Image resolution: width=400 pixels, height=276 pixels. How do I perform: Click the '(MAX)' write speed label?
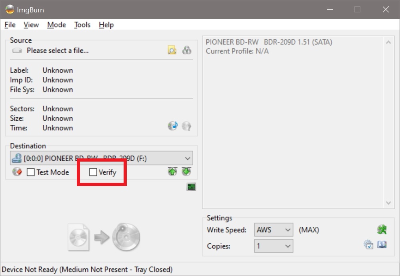(x=309, y=230)
